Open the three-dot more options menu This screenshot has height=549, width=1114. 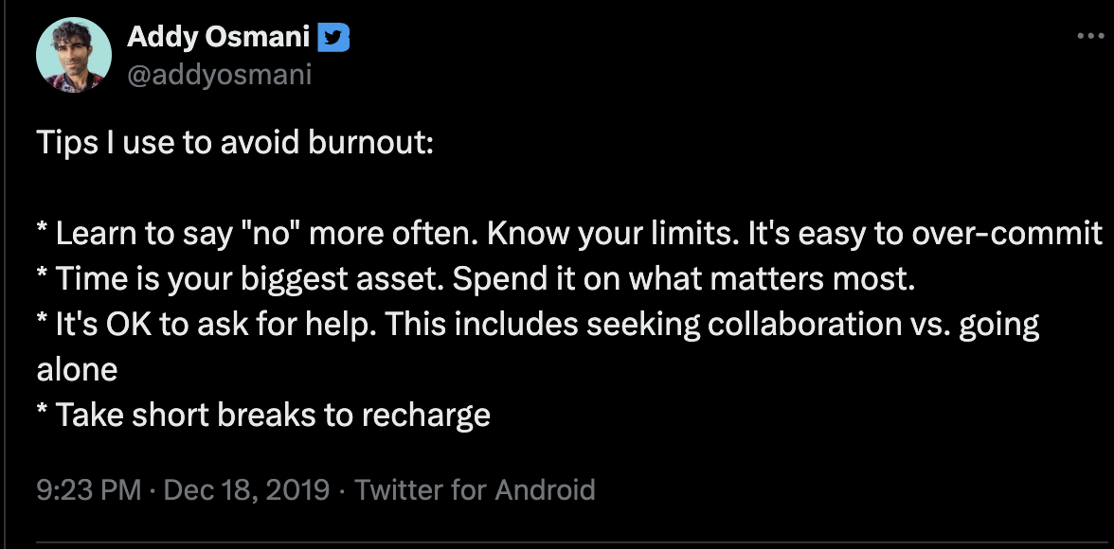[1090, 38]
